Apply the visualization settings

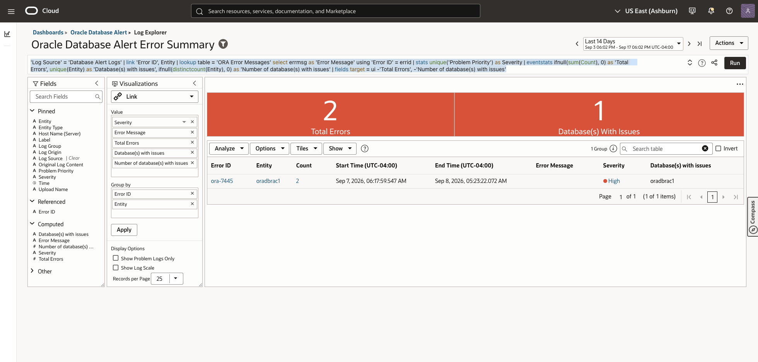(124, 230)
